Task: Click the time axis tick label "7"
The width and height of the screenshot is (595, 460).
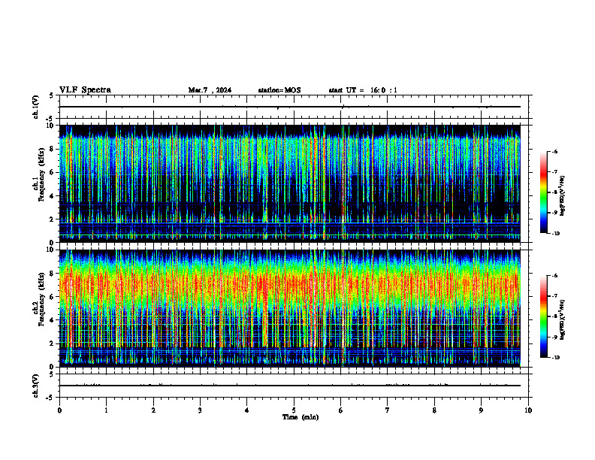Action: [388, 410]
